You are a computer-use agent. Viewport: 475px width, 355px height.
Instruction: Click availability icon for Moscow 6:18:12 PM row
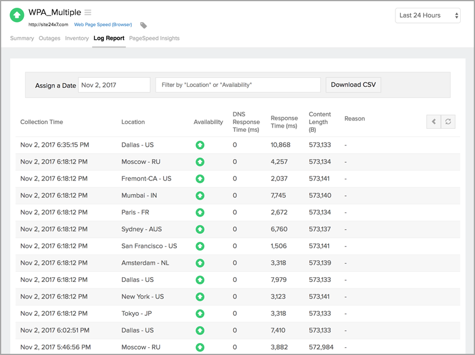click(200, 161)
